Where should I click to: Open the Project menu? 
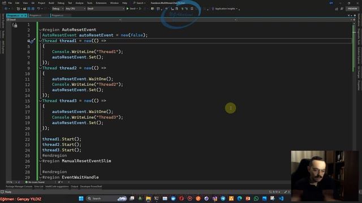[x=41, y=3]
